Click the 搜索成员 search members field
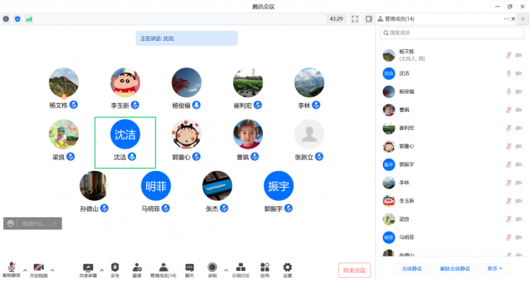 coord(452,33)
